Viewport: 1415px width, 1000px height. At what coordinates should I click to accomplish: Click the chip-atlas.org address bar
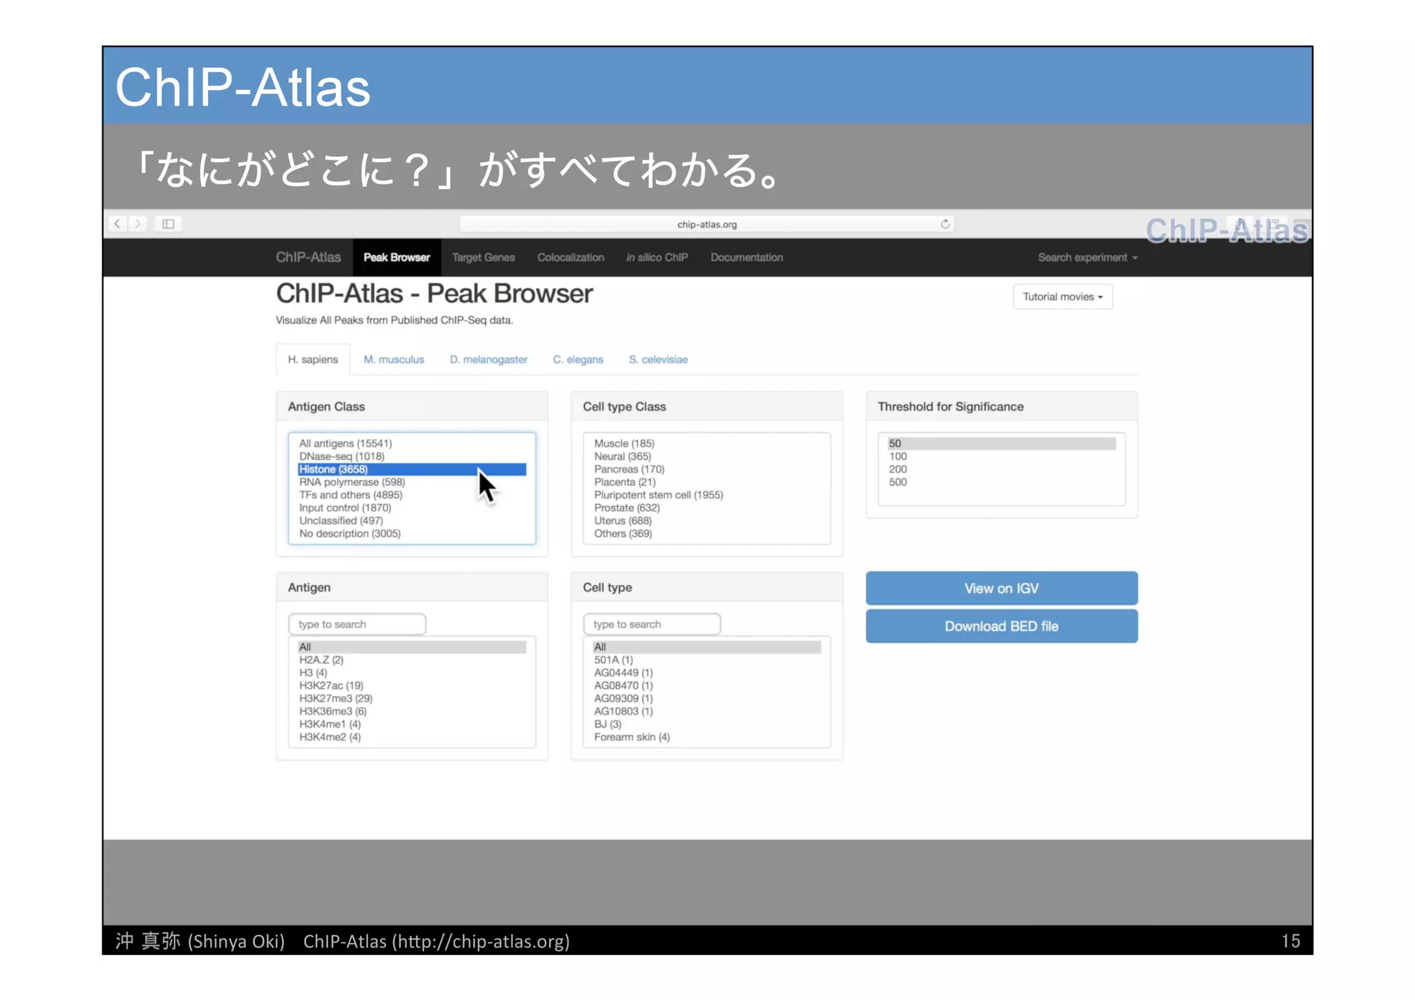click(x=706, y=224)
